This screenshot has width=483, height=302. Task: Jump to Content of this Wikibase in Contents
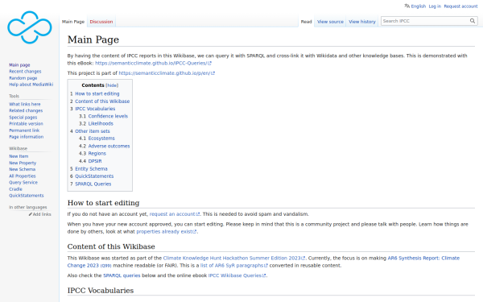pyautogui.click(x=102, y=101)
